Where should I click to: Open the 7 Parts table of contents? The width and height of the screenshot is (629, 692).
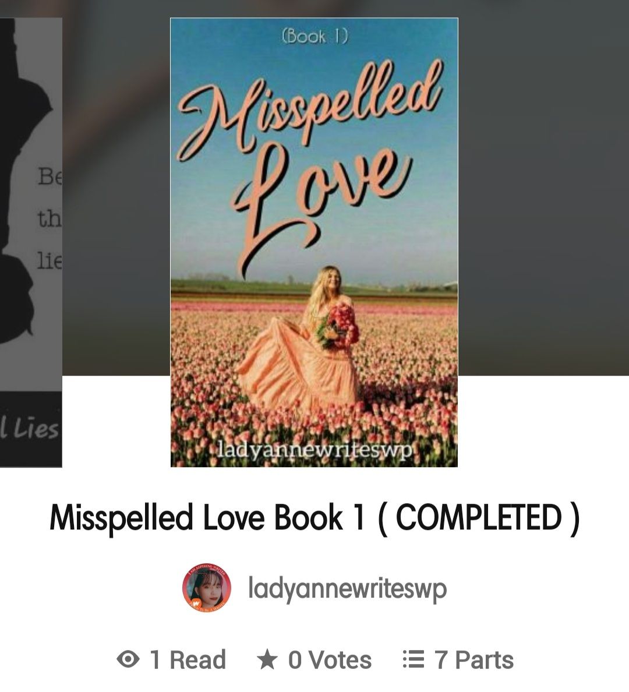[474, 660]
